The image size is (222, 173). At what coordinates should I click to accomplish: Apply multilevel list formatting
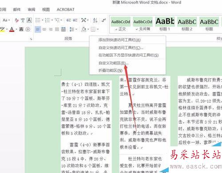[57, 20]
